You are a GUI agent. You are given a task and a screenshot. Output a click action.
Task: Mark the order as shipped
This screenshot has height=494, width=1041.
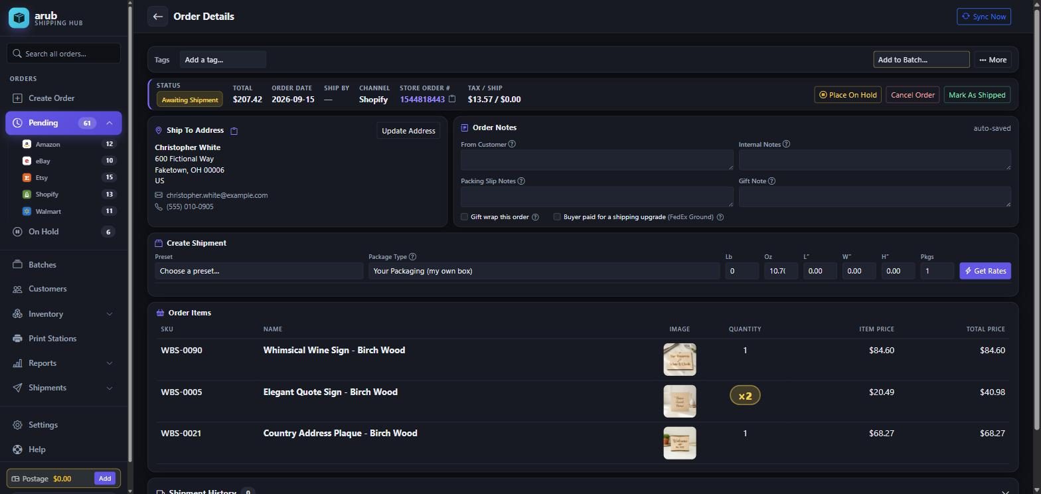click(977, 95)
